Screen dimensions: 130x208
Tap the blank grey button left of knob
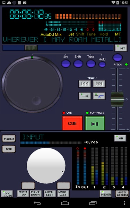[x=28, y=185]
